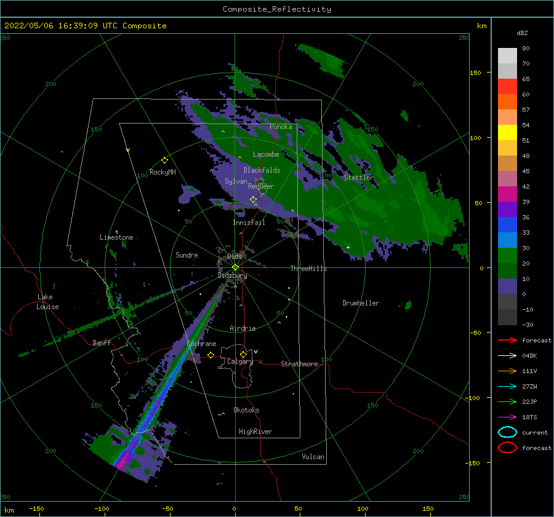The image size is (554, 517).
Task: Click the HighRiver town label
Action: (x=255, y=432)
